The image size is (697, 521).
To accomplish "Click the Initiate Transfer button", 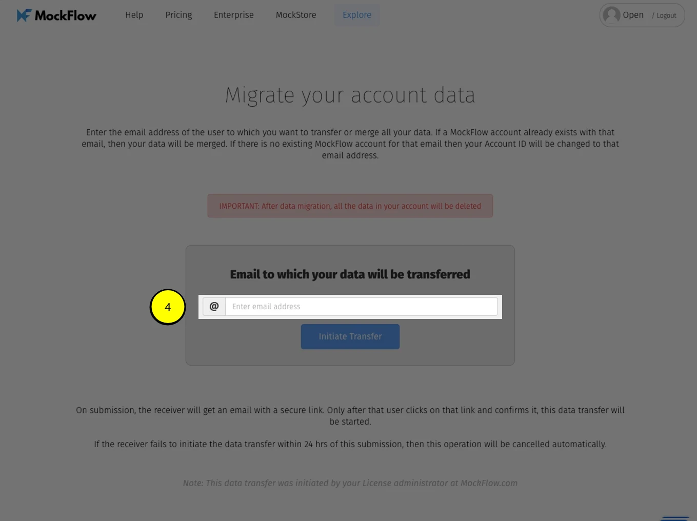I will click(350, 336).
